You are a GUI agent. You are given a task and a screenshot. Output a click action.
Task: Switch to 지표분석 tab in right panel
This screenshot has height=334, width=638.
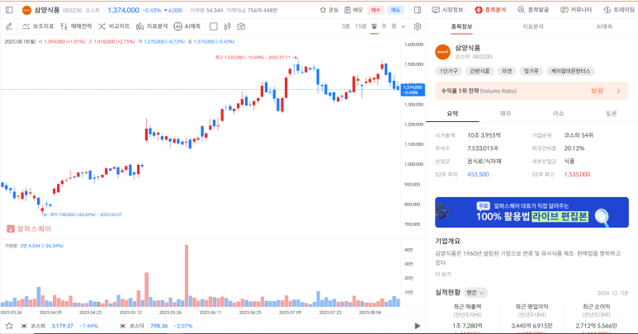click(x=532, y=27)
